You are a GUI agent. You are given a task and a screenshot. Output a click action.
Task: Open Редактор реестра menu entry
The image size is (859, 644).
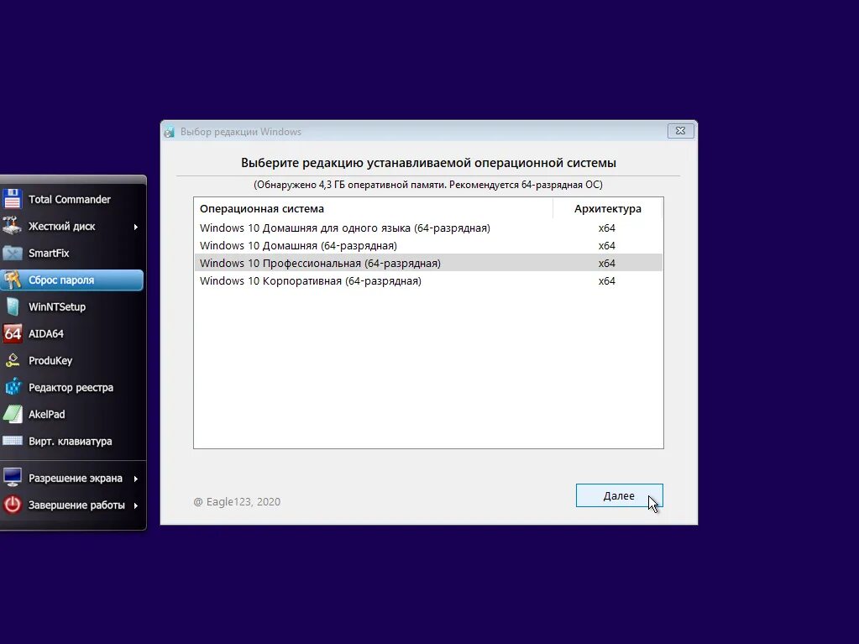click(72, 387)
